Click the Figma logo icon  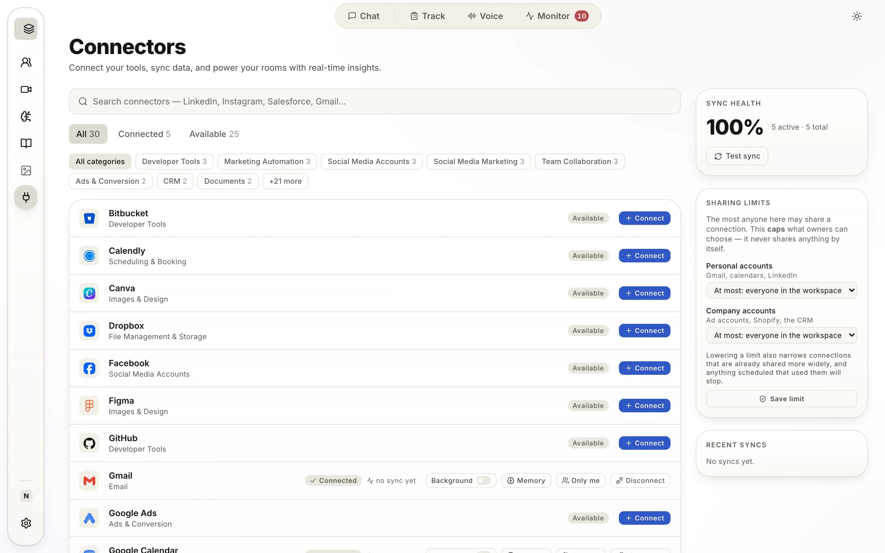pyautogui.click(x=89, y=406)
